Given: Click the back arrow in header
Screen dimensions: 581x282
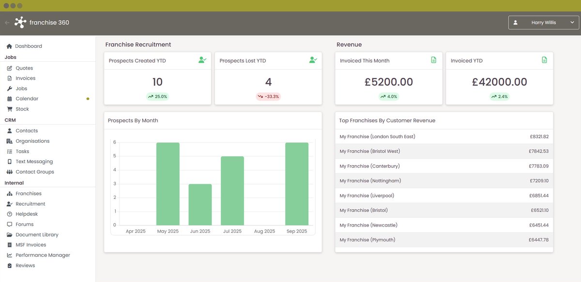Looking at the screenshot, I should point(7,23).
